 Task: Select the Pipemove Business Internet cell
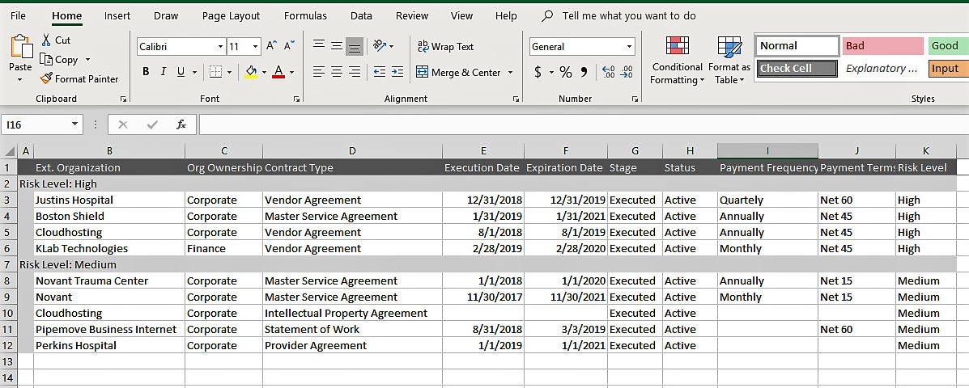tap(109, 329)
